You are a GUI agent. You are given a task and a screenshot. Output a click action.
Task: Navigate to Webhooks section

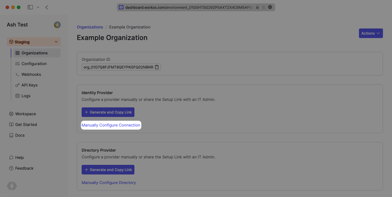(31, 74)
